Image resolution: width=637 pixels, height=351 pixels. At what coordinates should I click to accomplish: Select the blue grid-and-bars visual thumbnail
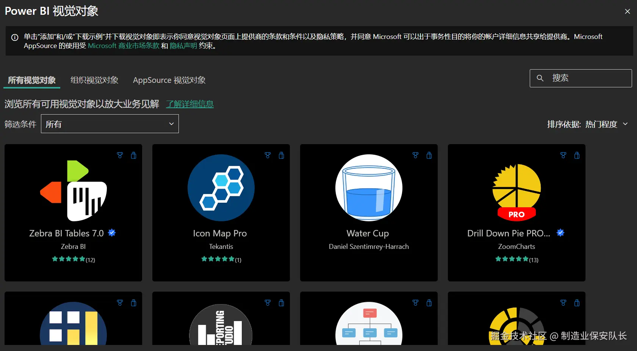(74, 323)
